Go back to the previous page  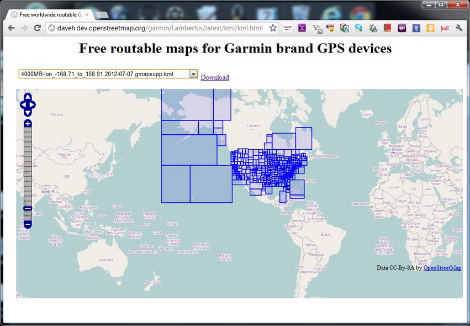11,28
